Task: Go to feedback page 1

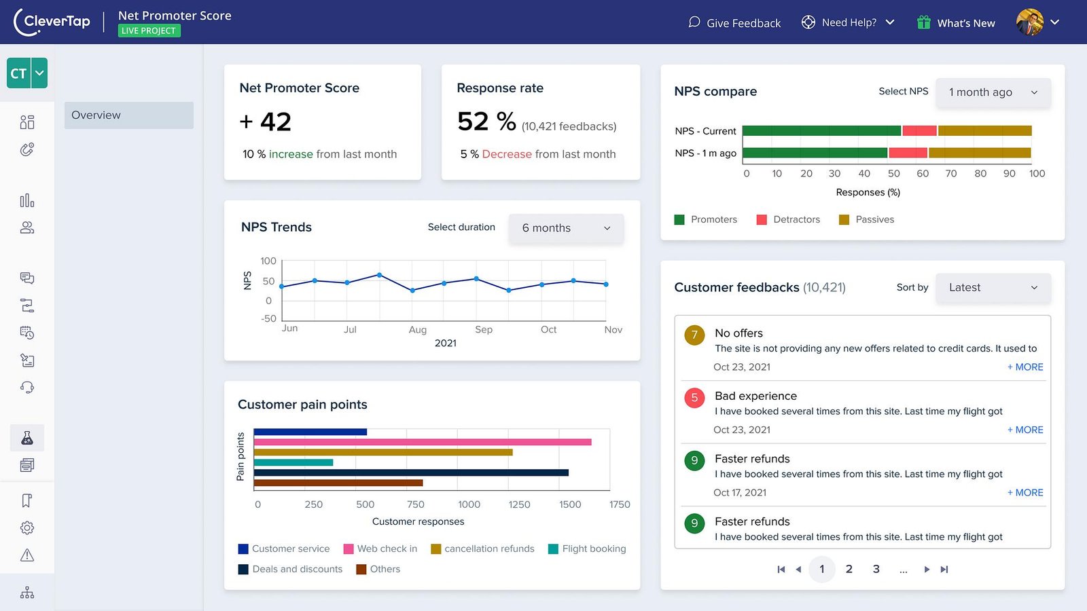Action: pos(822,570)
